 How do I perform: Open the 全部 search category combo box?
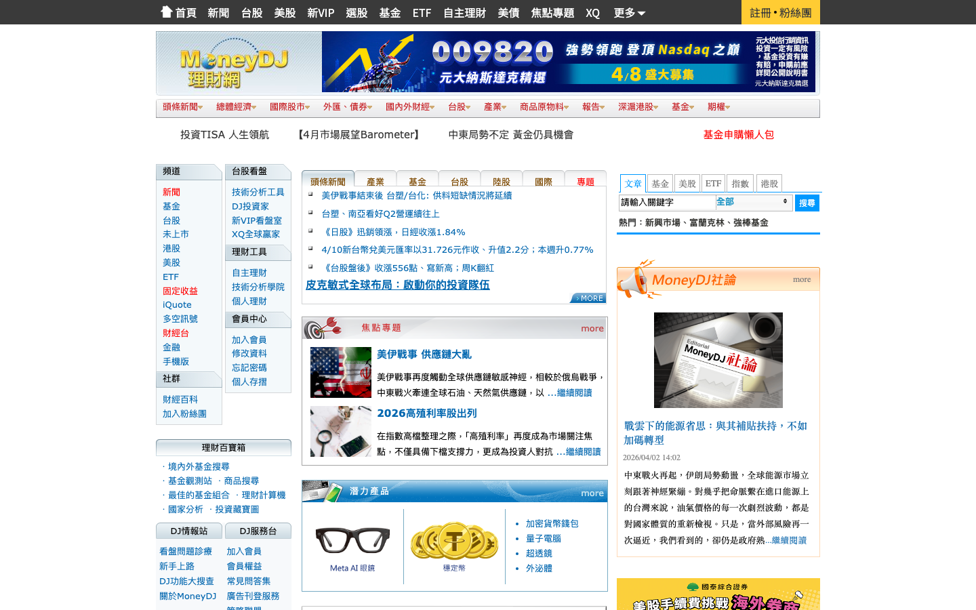[x=753, y=202]
